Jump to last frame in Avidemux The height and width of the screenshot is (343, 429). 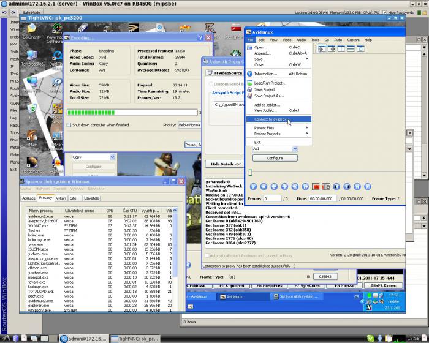[x=368, y=187]
